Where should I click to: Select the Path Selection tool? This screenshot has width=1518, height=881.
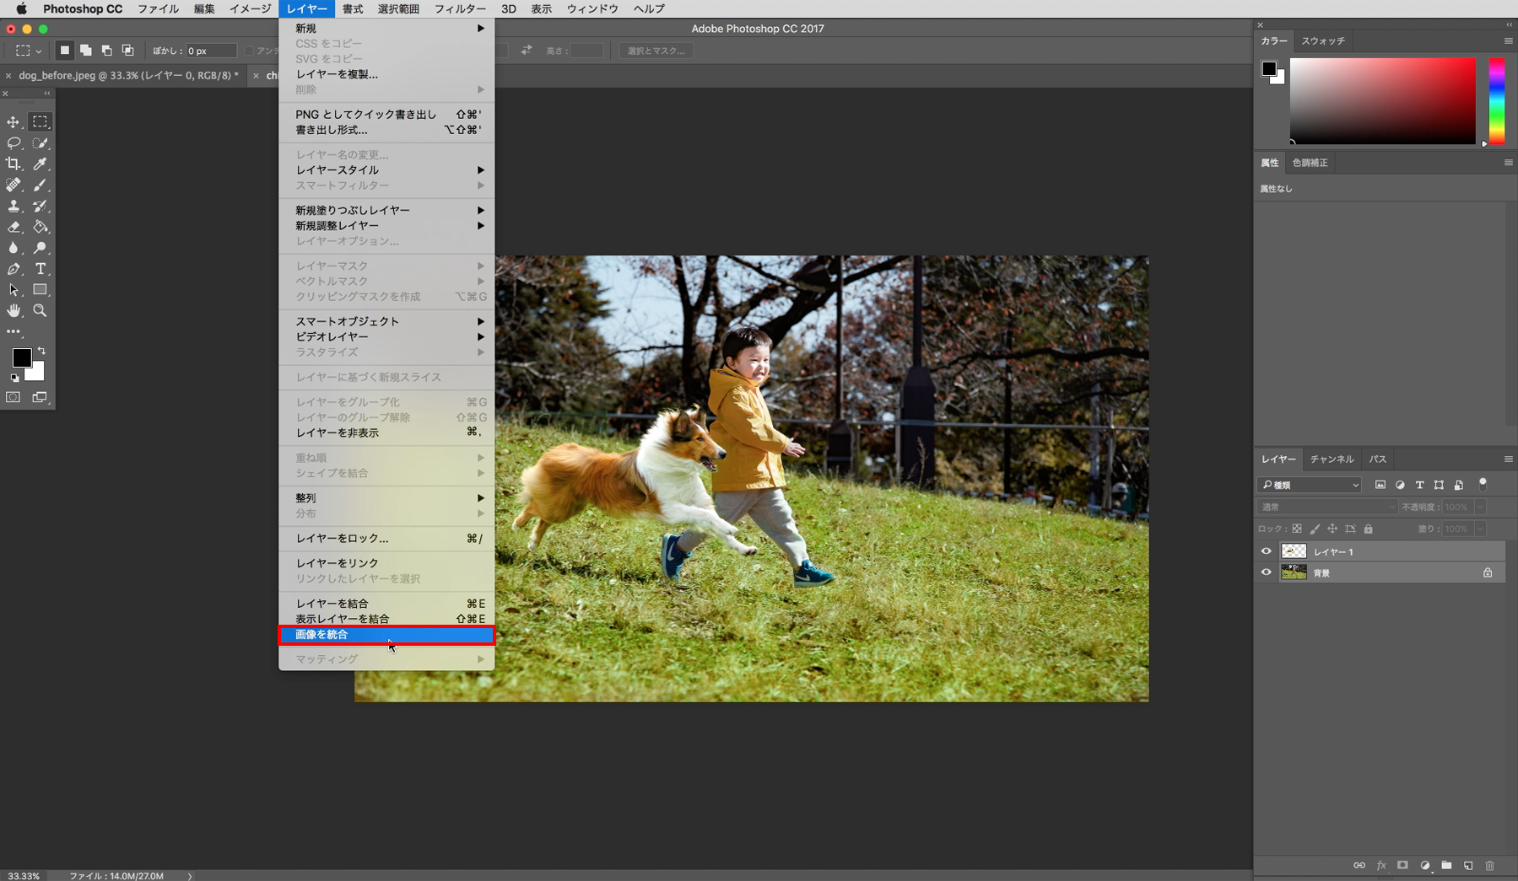click(x=14, y=289)
